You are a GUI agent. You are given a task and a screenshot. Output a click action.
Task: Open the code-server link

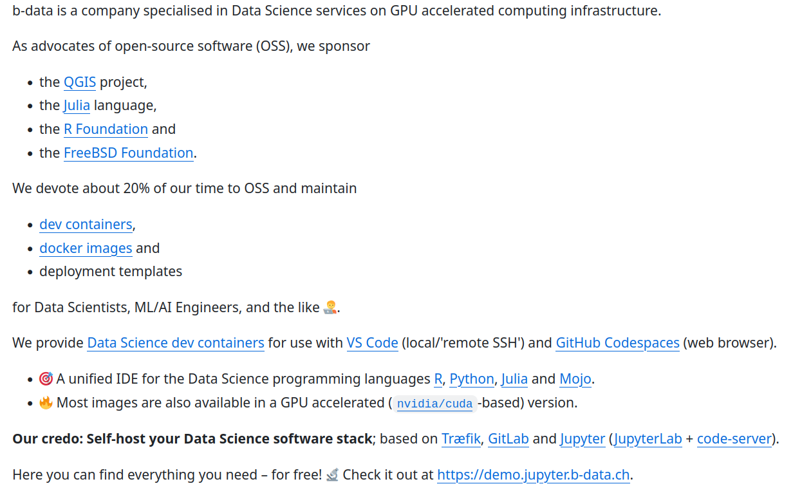point(734,438)
